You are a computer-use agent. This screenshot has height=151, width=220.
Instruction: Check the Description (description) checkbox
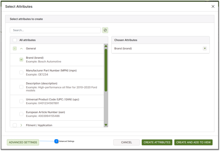point(21,87)
